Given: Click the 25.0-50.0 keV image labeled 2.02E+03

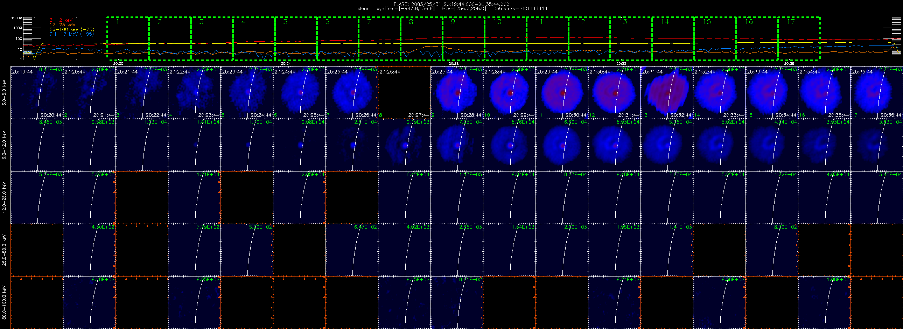Looking at the screenshot, I should 562,250.
